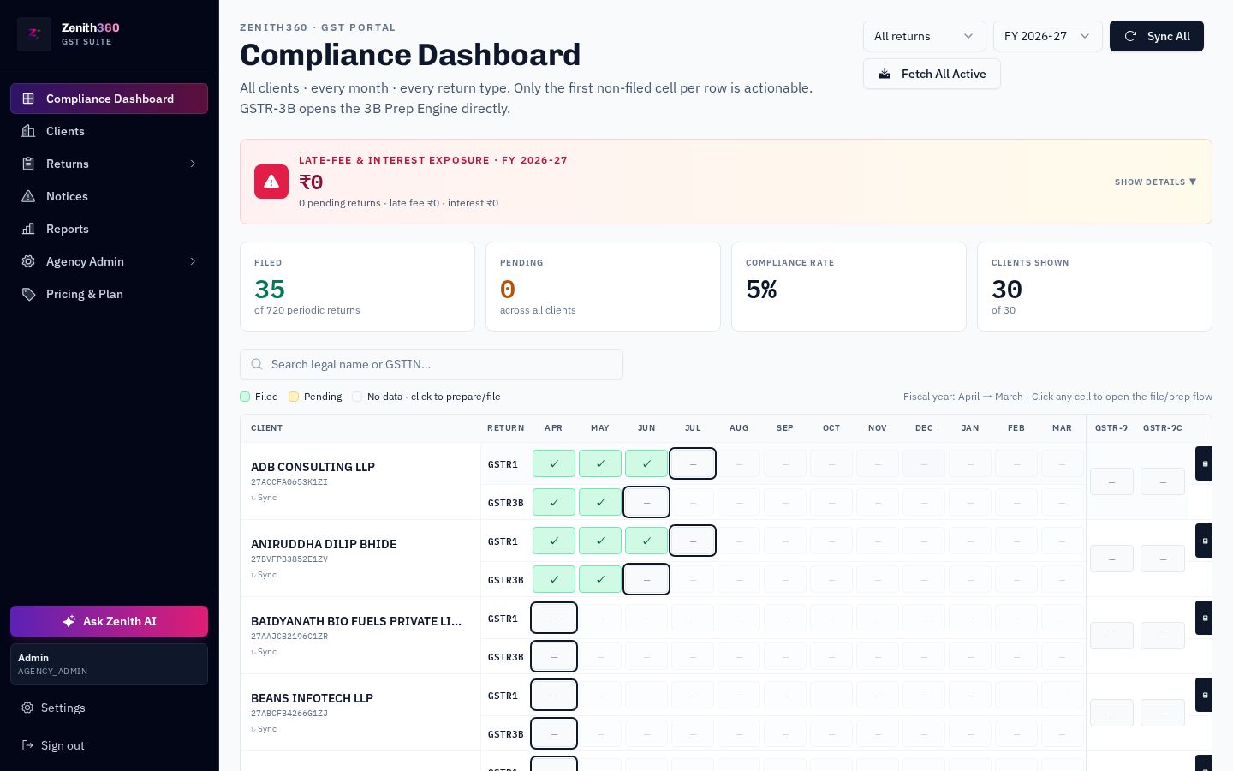Open ADB CONSULTING GSTR3B June actionable cell

coord(646,502)
